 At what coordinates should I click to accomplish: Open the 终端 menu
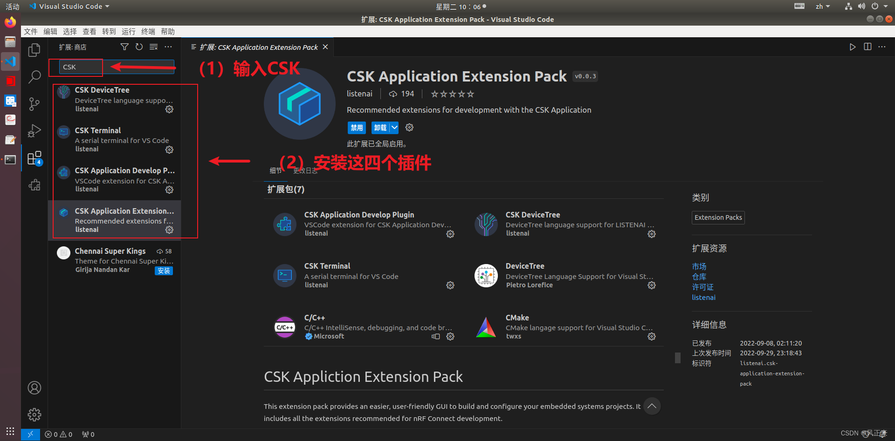[148, 31]
